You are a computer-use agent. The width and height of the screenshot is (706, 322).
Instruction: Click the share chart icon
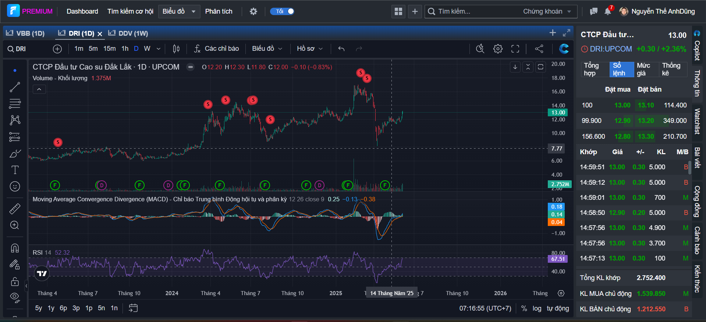pyautogui.click(x=539, y=49)
